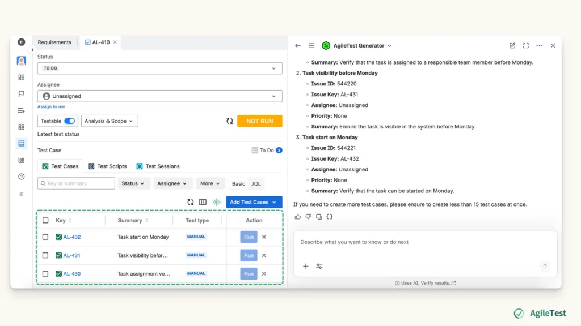
Task: Click the refresh icon beside NOT RUN status
Action: (x=230, y=121)
